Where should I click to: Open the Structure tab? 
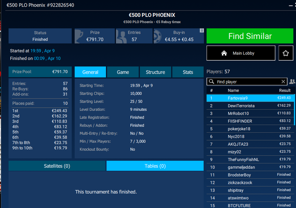tap(155, 72)
